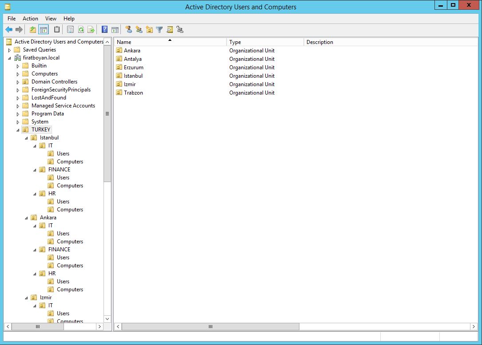The image size is (482, 345).
Task: Click the tree pane scroll down arrow
Action: click(x=107, y=318)
